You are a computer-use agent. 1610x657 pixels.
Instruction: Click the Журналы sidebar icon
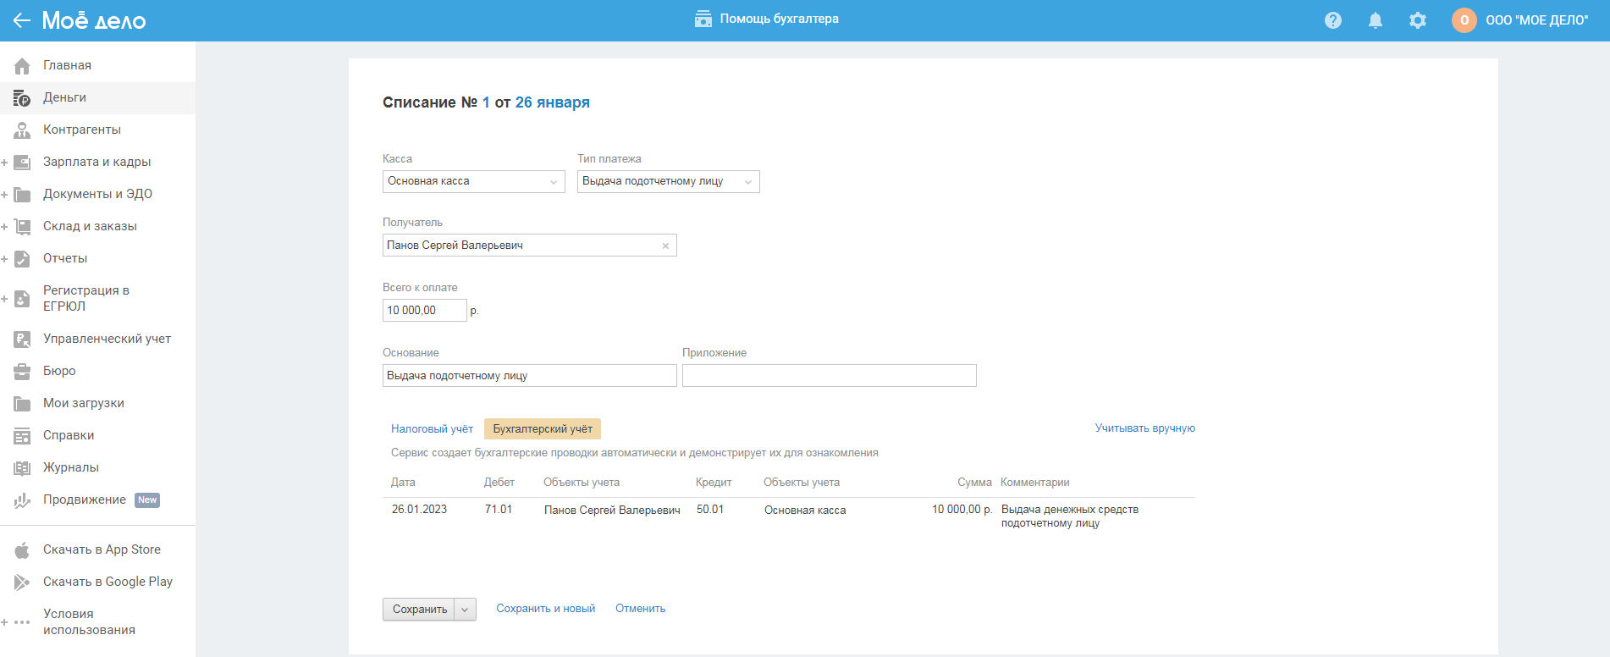pos(22,467)
